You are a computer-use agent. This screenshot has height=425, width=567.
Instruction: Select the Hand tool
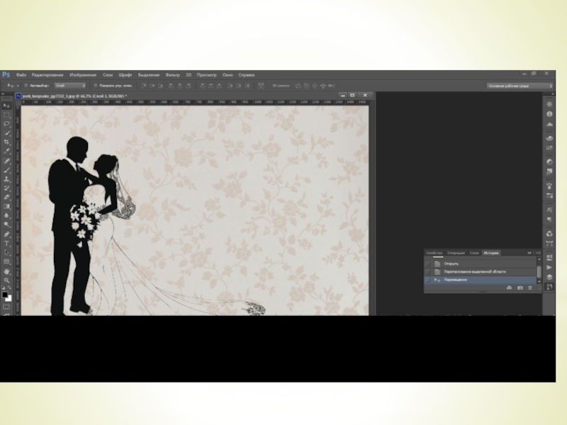pos(7,271)
